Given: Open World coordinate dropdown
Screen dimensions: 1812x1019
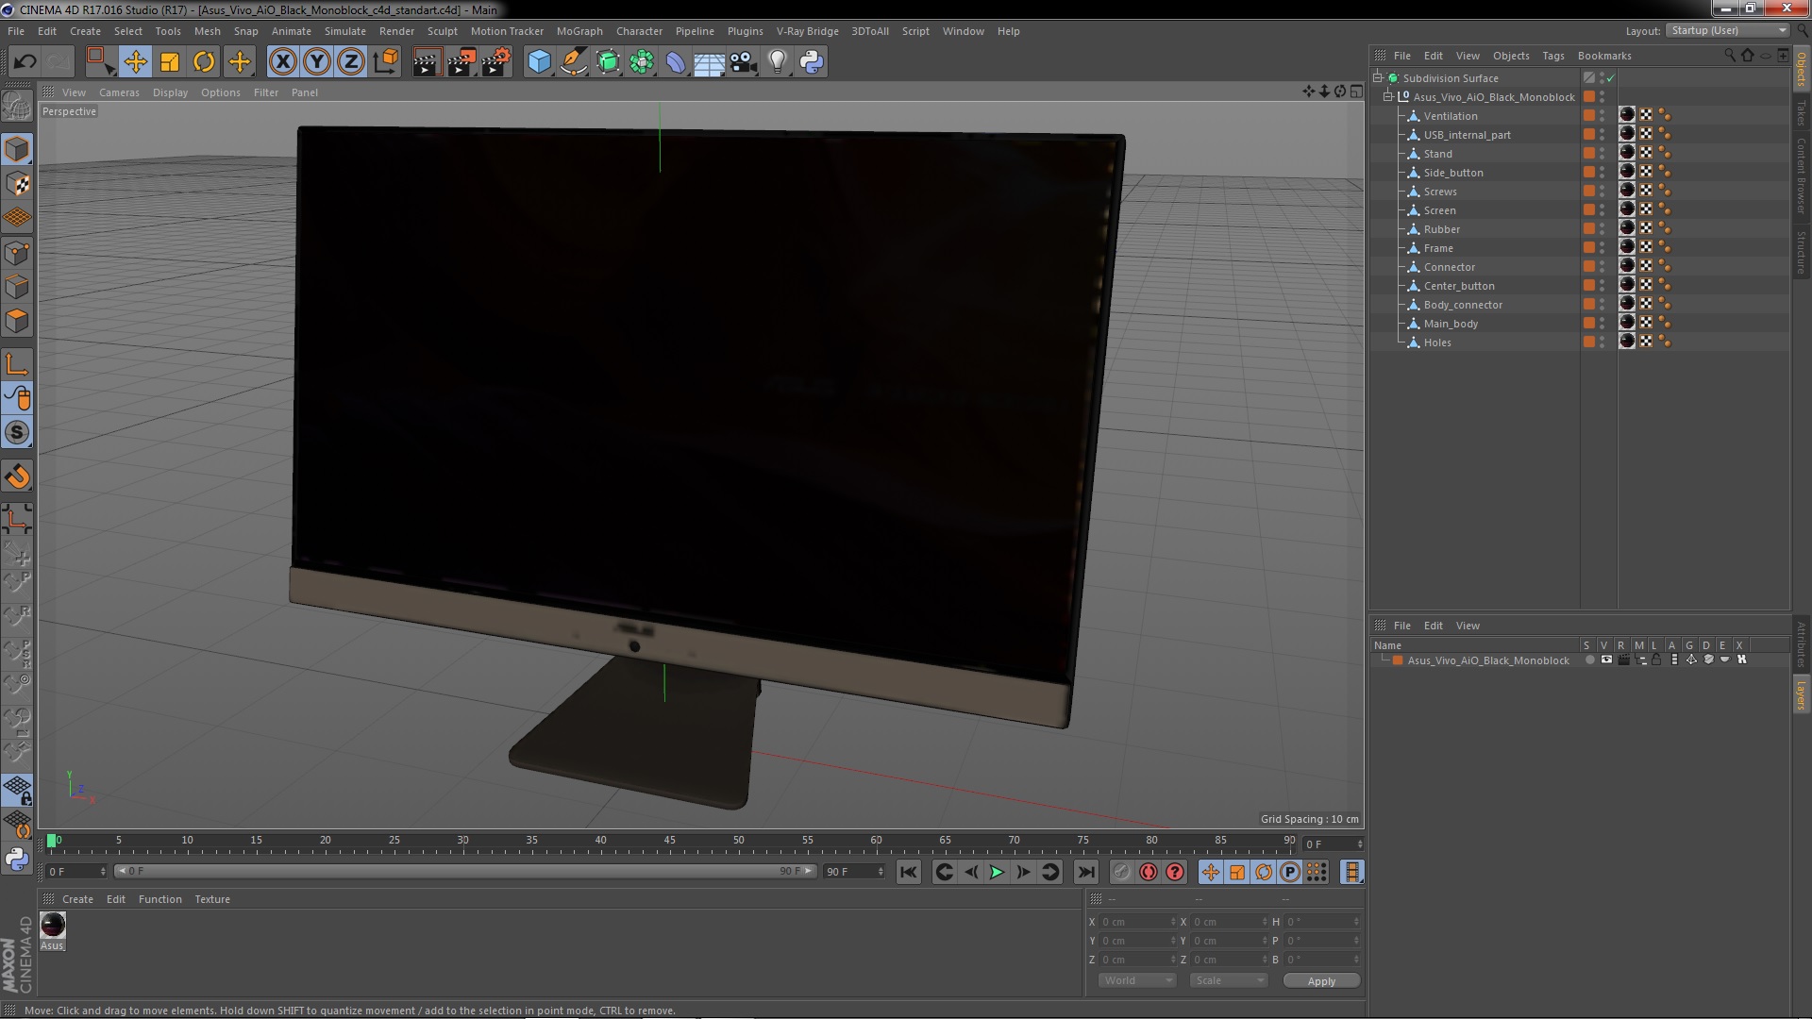Looking at the screenshot, I should click(1137, 980).
